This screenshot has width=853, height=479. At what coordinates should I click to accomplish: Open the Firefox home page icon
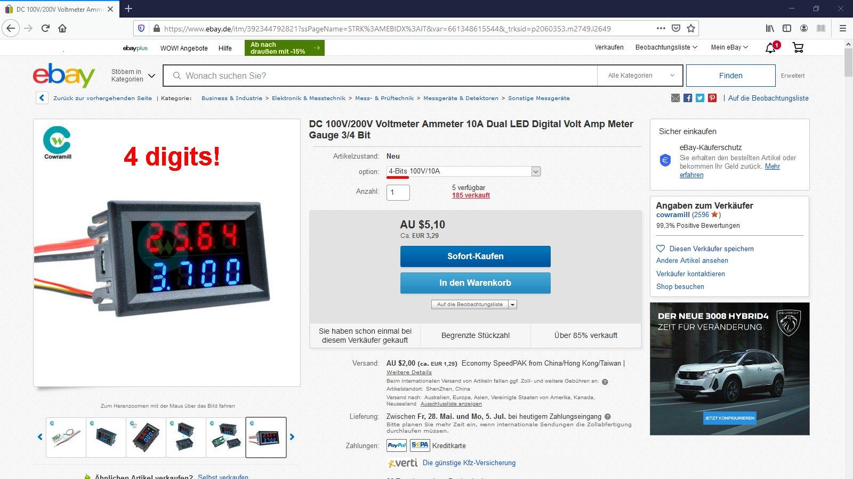tap(62, 28)
